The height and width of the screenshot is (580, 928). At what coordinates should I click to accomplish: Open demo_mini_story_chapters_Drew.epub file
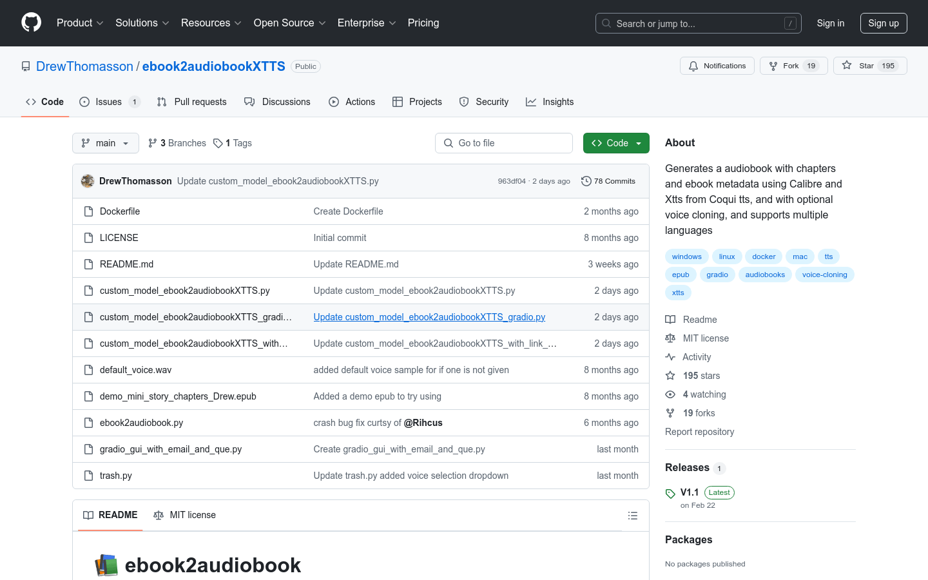[178, 396]
